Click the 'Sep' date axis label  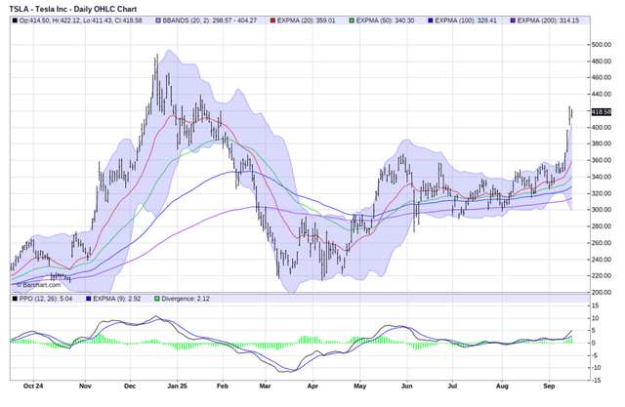549,387
